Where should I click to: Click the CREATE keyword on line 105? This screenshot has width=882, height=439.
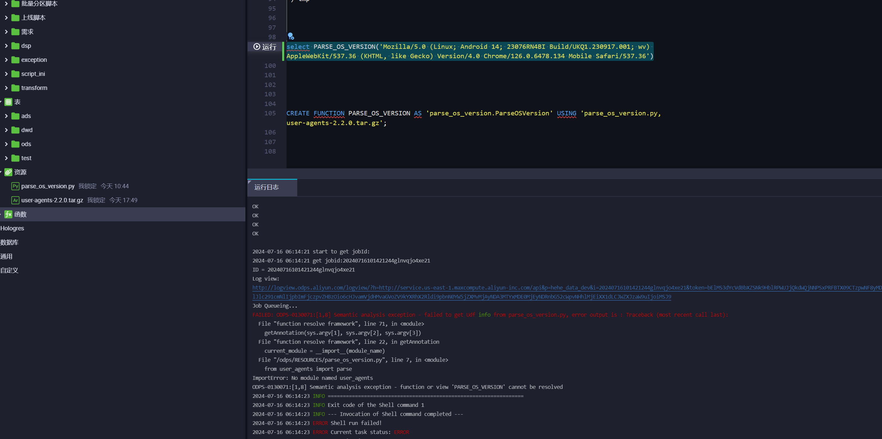point(298,113)
